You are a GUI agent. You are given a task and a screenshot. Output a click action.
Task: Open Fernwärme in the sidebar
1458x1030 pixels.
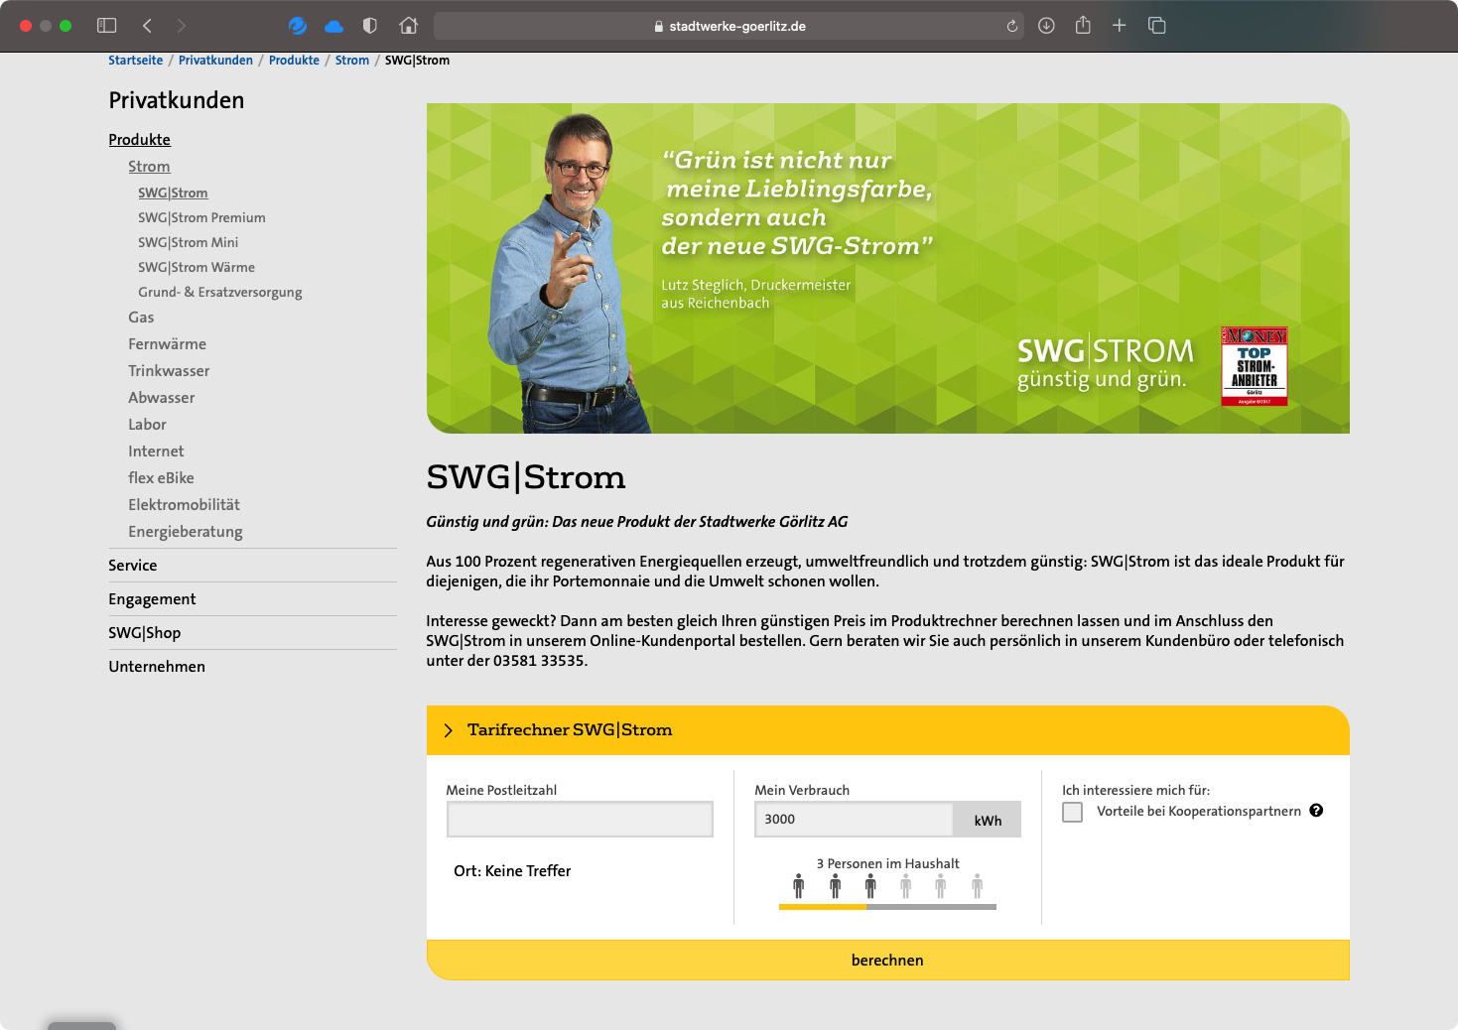point(168,344)
